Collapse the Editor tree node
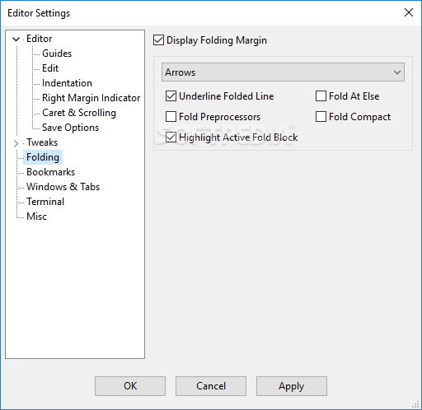 click(16, 40)
